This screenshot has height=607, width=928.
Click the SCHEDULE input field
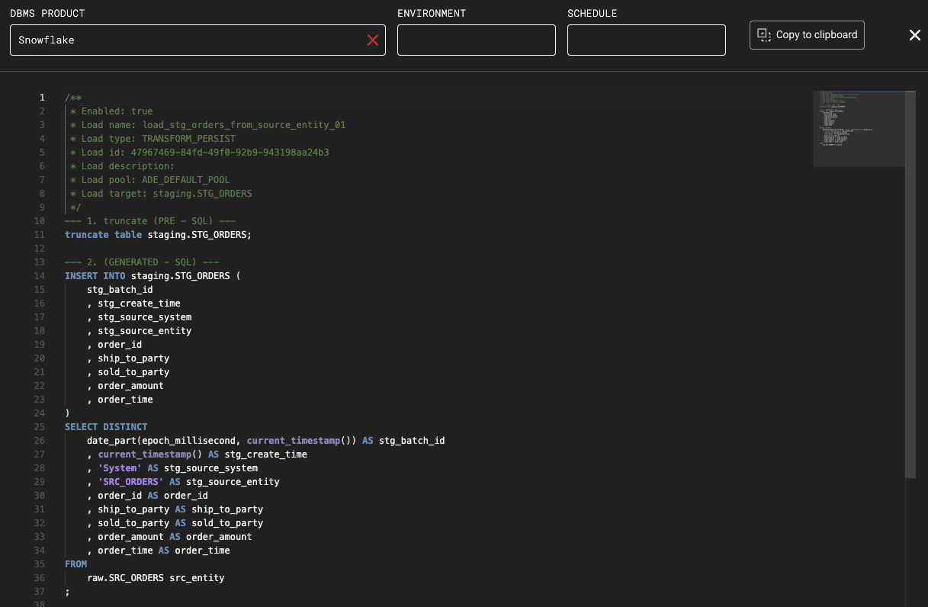646,40
